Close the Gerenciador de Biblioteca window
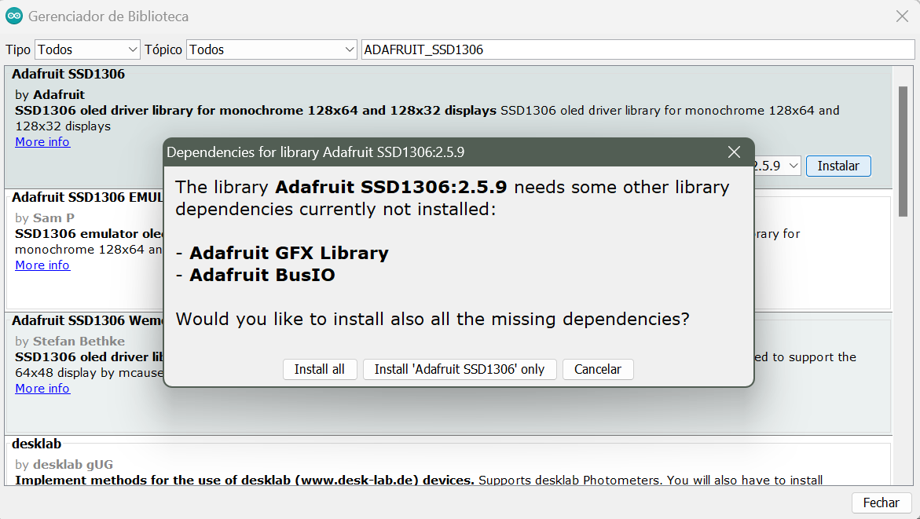The height and width of the screenshot is (519, 920). pos(902,16)
